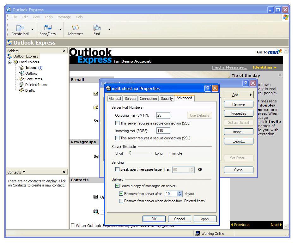Select the Inbox folder icon
Image resolution: width=298 pixels, height=244 pixels.
tap(22, 68)
